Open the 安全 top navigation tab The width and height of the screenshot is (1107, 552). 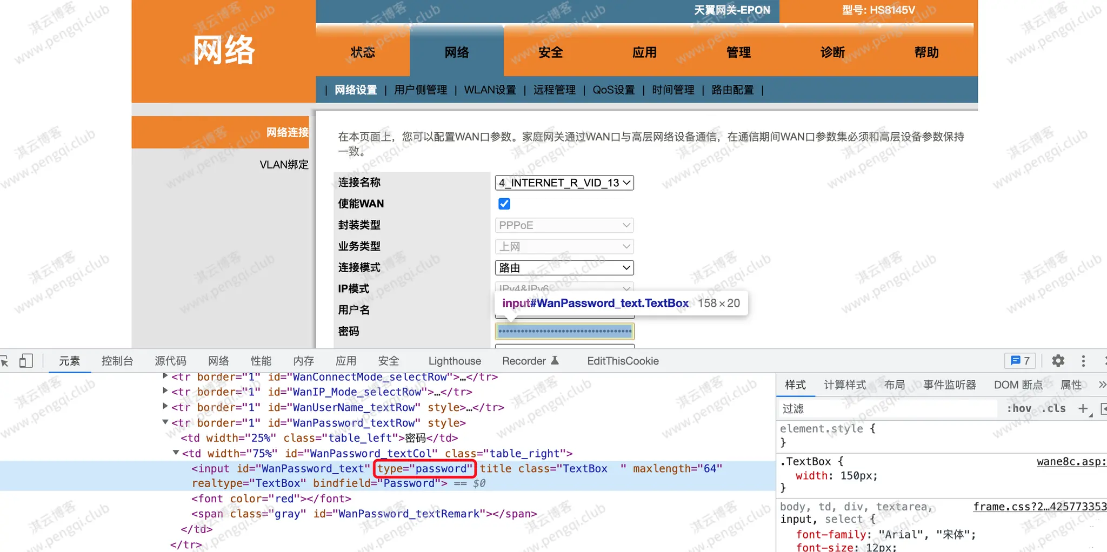(551, 52)
